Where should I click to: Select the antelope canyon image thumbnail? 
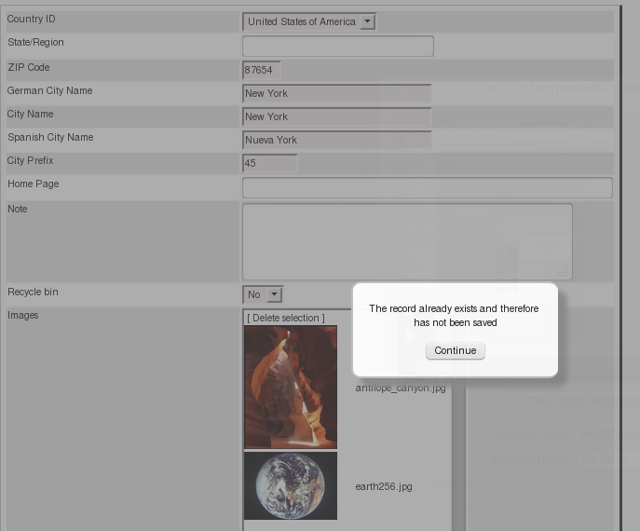pos(290,387)
